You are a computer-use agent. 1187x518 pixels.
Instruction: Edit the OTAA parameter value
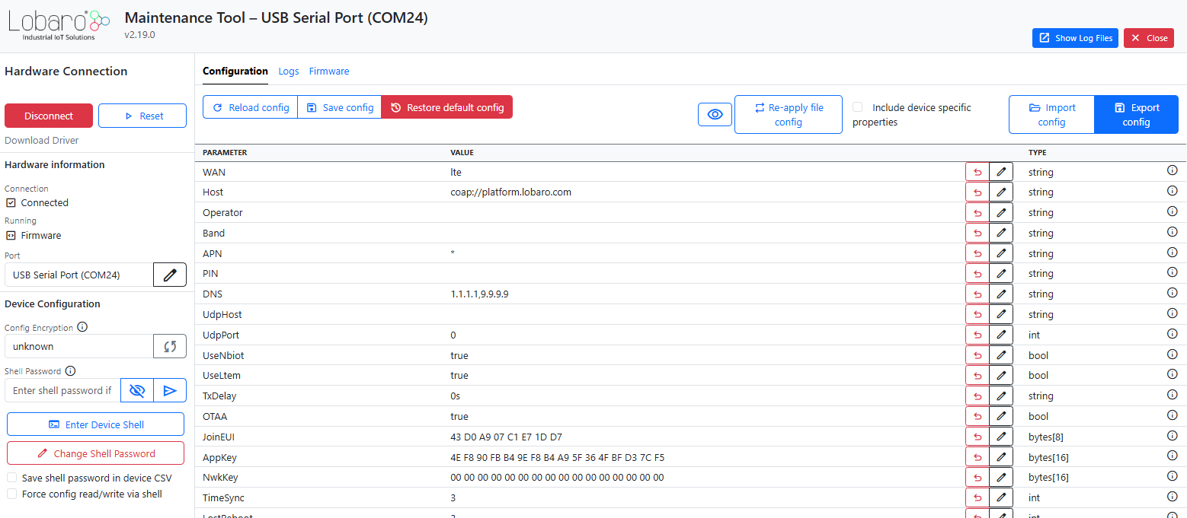(1001, 417)
